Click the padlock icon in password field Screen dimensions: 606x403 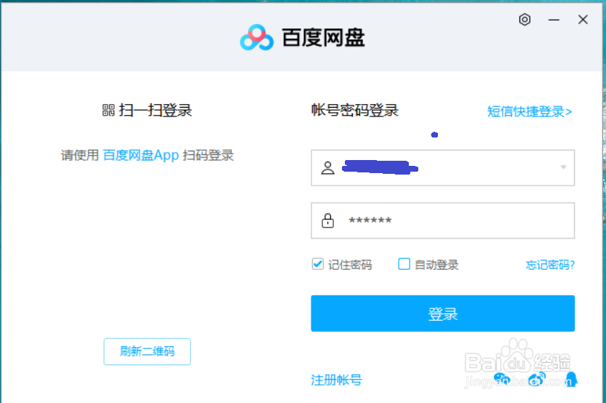pos(327,220)
